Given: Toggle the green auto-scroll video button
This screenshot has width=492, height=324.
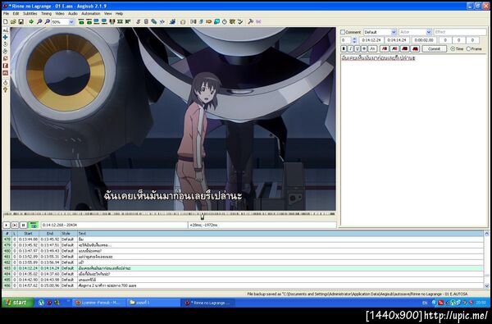Looking at the screenshot, I should point(33,225).
